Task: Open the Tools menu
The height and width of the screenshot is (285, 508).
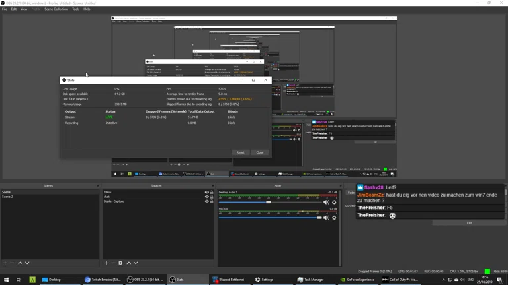Action: (75, 9)
